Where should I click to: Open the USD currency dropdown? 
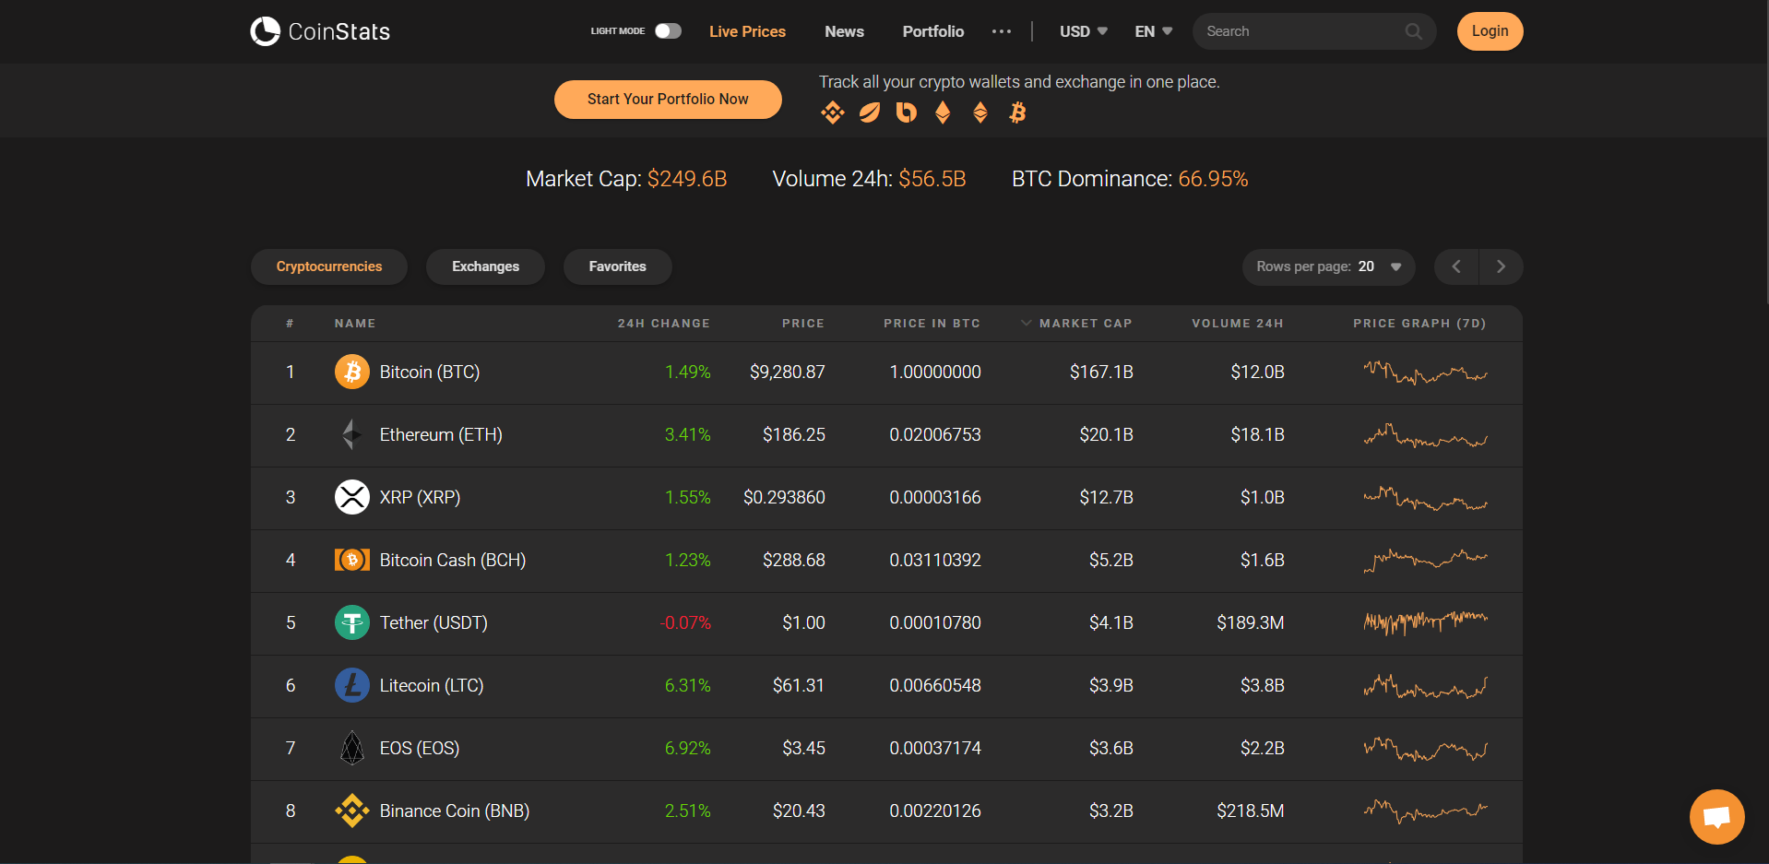coord(1084,31)
